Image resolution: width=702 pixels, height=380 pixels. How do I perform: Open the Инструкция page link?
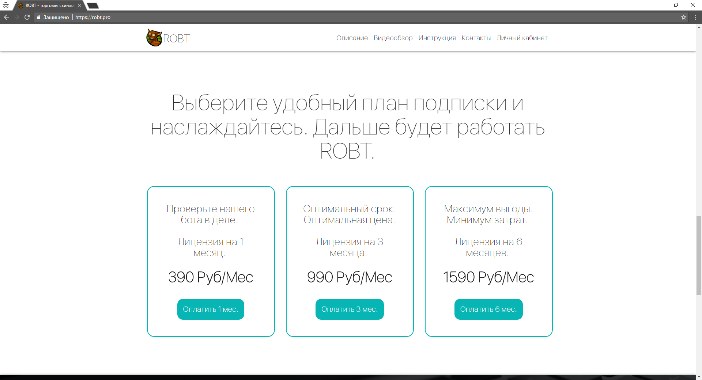(x=437, y=38)
